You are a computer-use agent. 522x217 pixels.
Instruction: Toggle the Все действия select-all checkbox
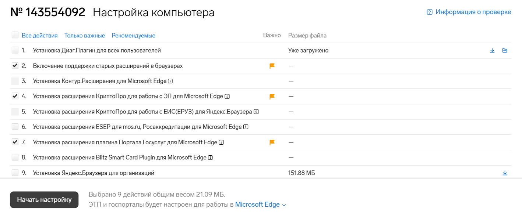tap(15, 35)
